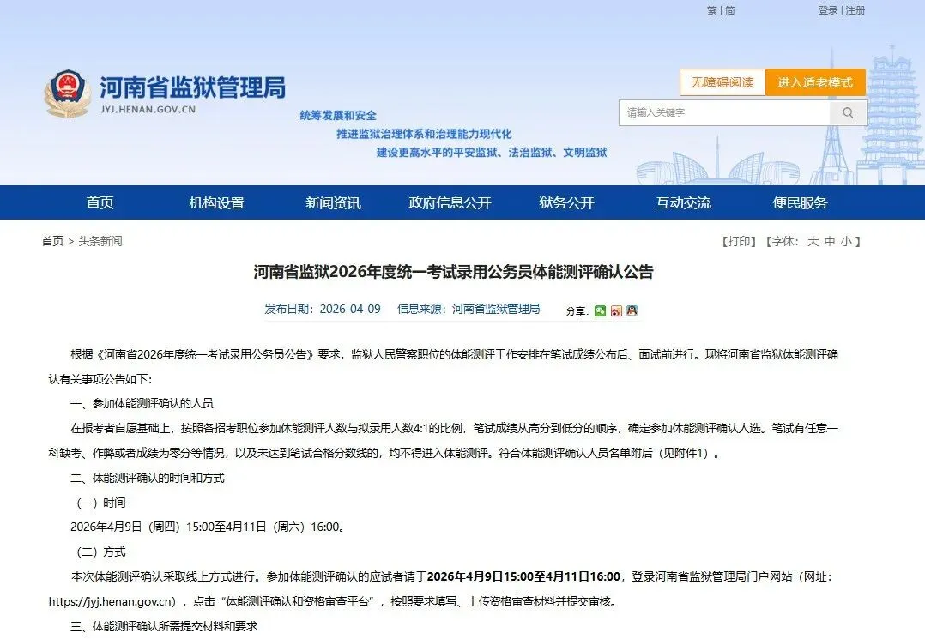Switch to traditional Chinese 繁
The image size is (925, 639).
(x=712, y=10)
